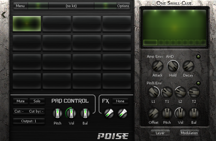Screen dimensions: 216x141
Task: Open the FX type dropdown showing None
Action: pyautogui.click(x=120, y=101)
